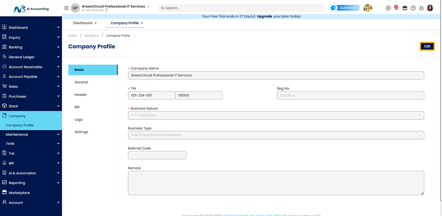The height and width of the screenshot is (216, 442).
Task: Click the GP company avatar
Action: coord(75,8)
